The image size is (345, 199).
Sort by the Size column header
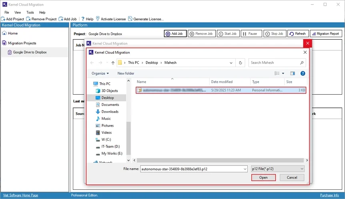[x=295, y=82]
